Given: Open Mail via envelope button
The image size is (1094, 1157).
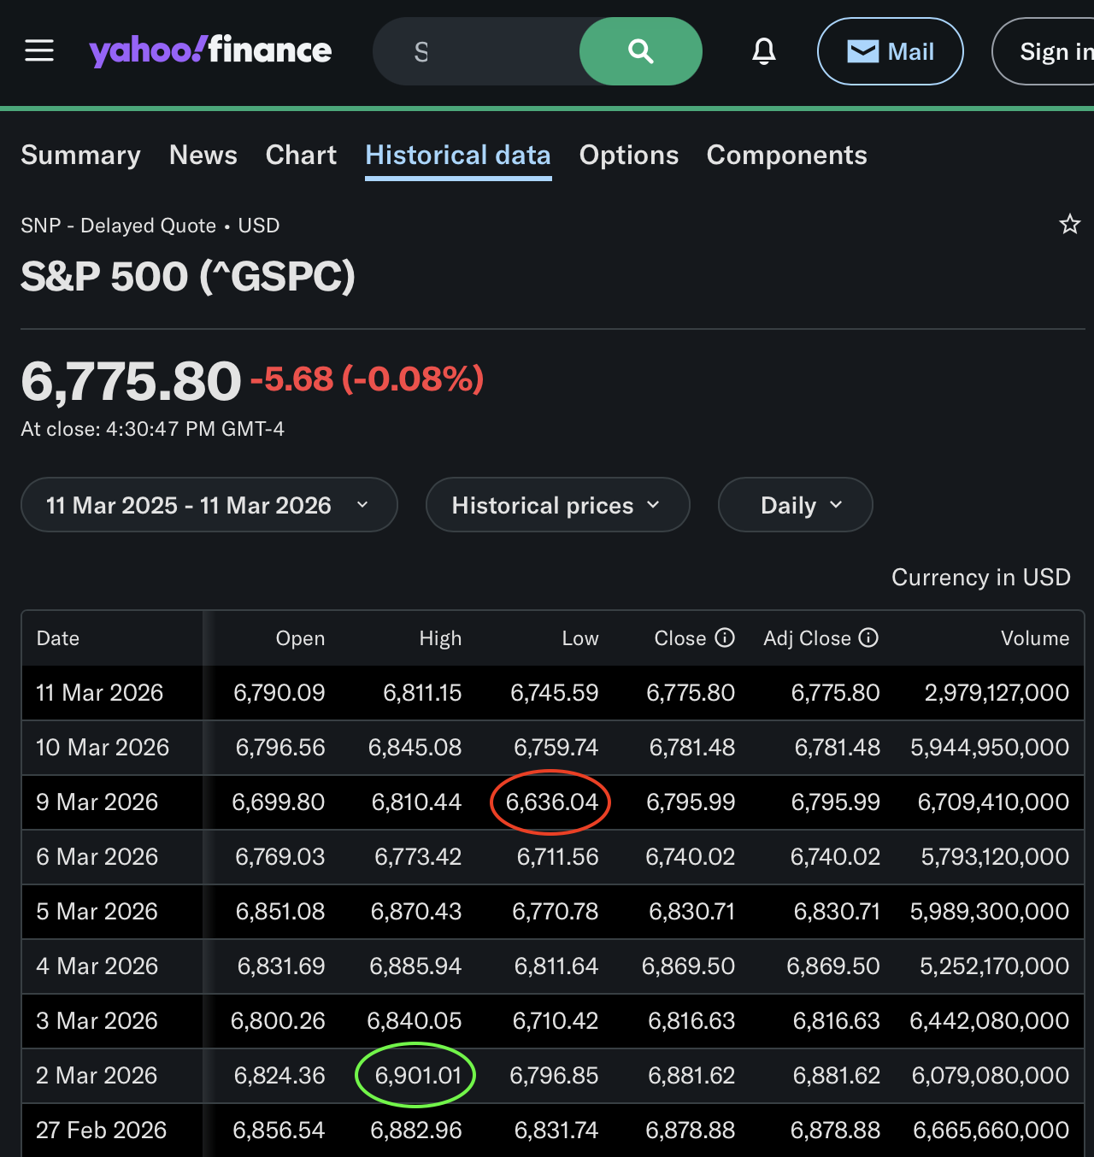Looking at the screenshot, I should point(890,51).
